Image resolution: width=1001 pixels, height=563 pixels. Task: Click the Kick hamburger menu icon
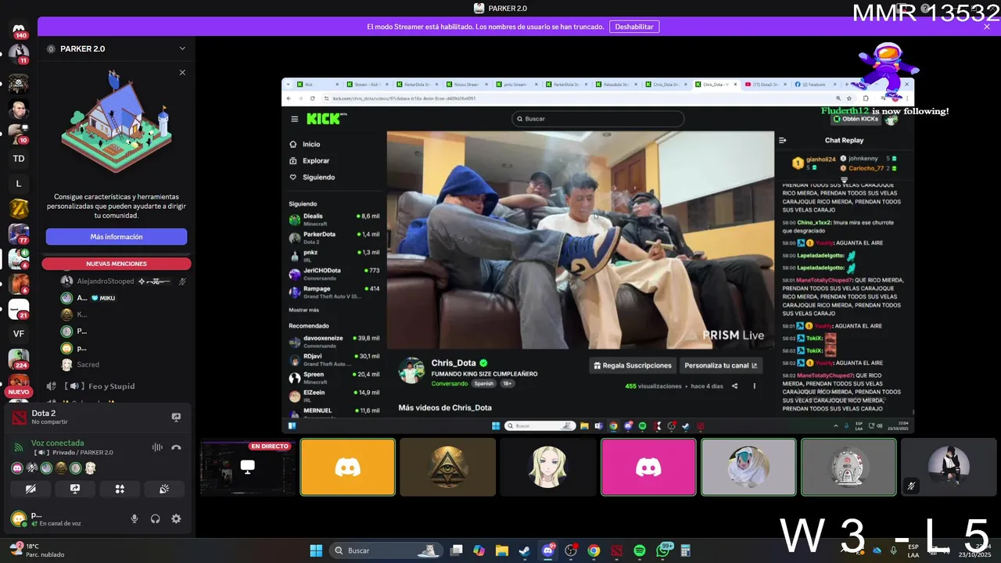[x=294, y=119]
